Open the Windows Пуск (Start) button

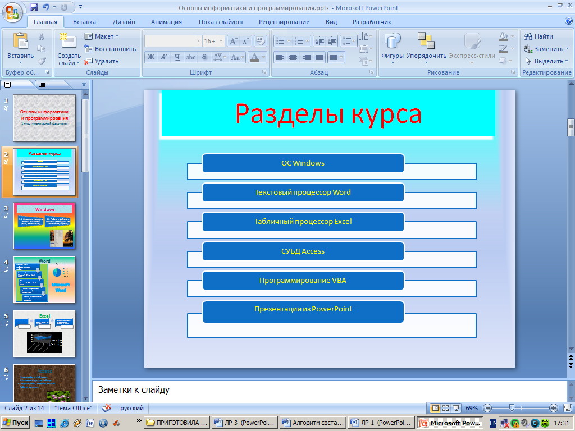tap(15, 423)
